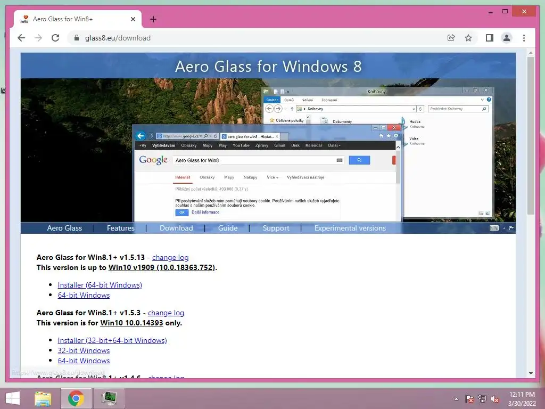Open the Features nav item
Screen dimensions: 545x409
click(x=121, y=228)
